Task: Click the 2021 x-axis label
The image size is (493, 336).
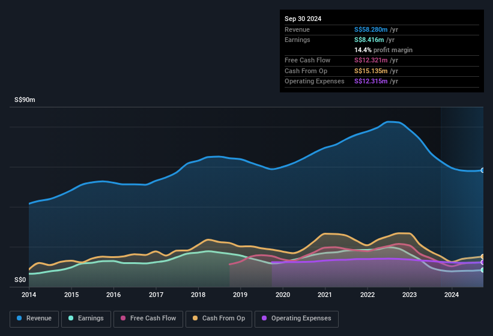Action: (325, 295)
